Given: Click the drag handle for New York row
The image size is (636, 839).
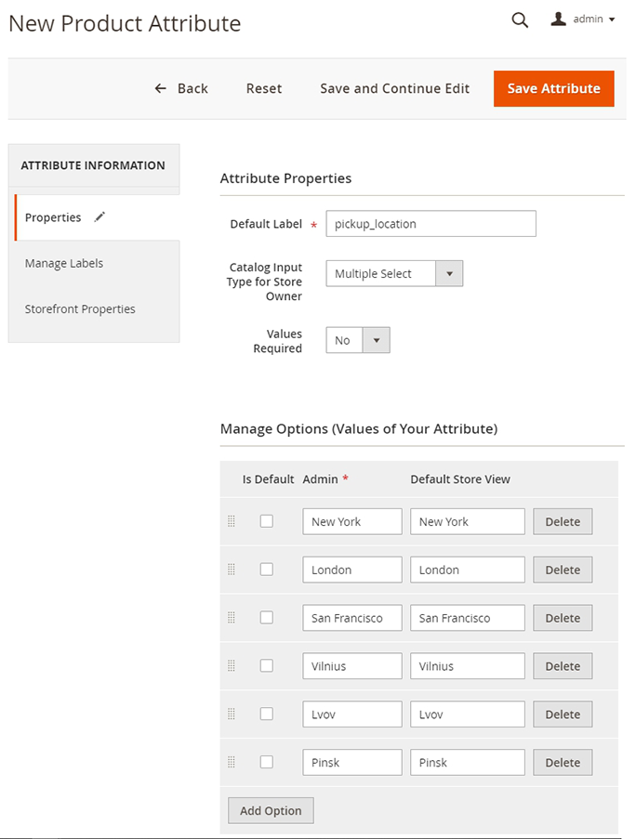Looking at the screenshot, I should tap(232, 521).
